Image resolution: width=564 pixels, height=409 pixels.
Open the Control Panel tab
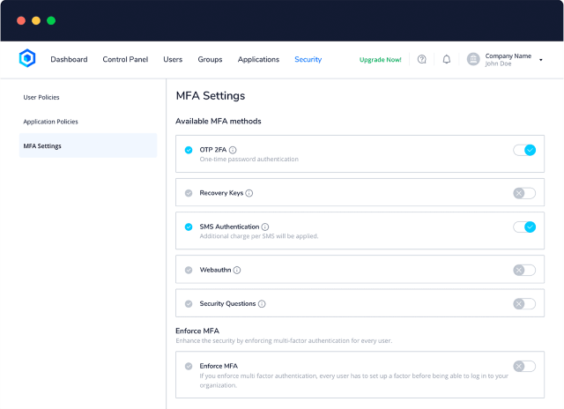pyautogui.click(x=125, y=59)
